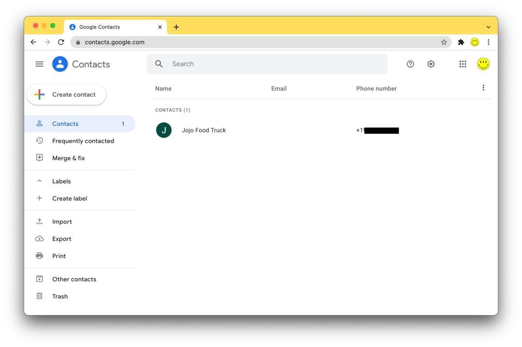522x347 pixels.
Task: Collapse the Labels section chevron
Action: click(x=39, y=181)
